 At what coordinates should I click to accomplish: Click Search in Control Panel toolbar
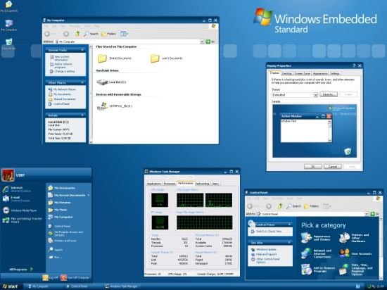[293, 206]
